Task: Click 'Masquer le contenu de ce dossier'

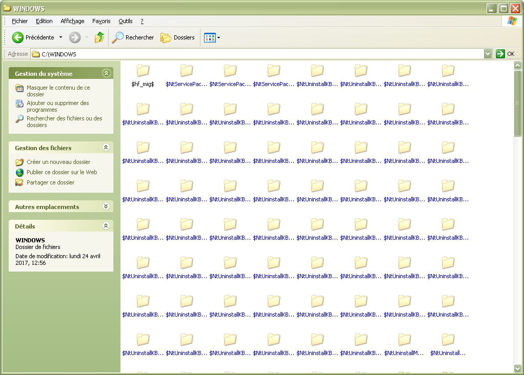Action: pyautogui.click(x=58, y=91)
